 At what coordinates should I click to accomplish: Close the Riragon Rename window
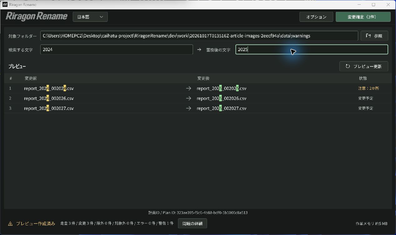pos(388,5)
